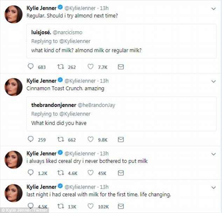Screen dimensions: 222x213
Task: Retweet the tweet with 4.6K retweets
Action: [x=61, y=173]
